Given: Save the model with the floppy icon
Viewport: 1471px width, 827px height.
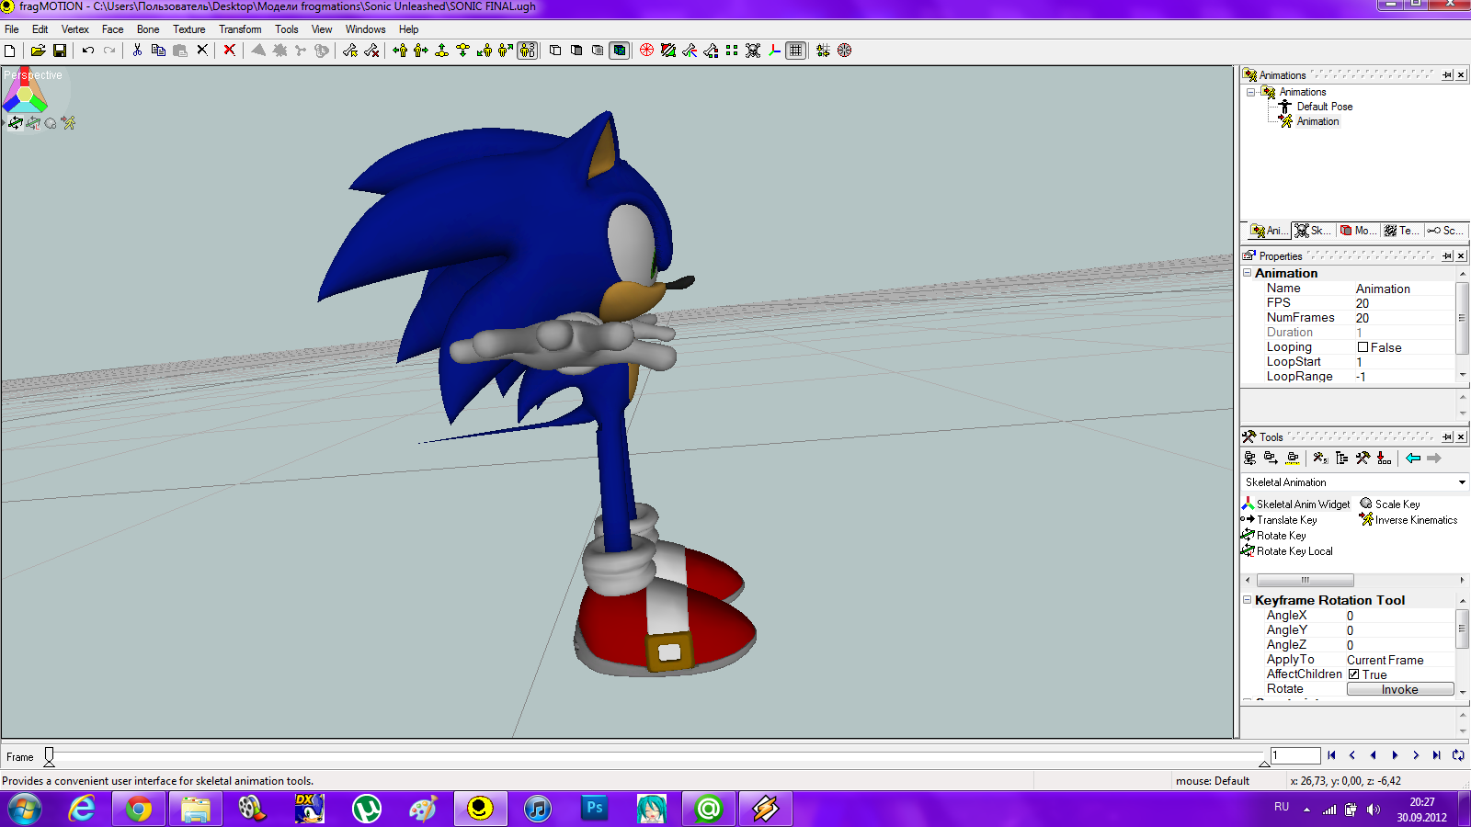Looking at the screenshot, I should [60, 51].
